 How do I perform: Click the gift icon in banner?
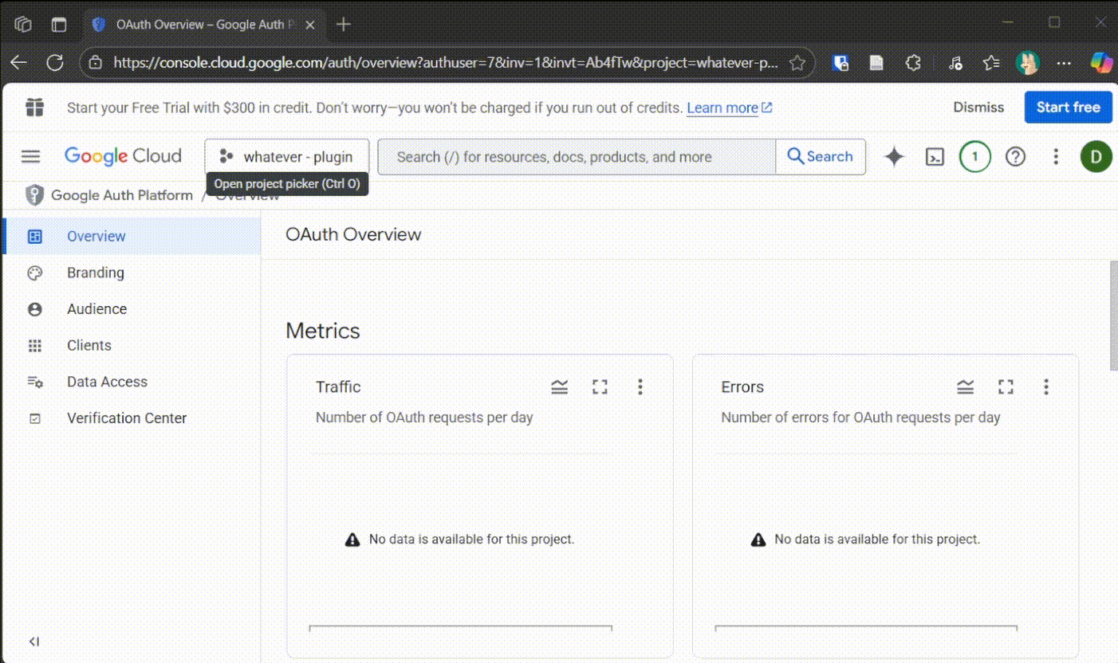[x=34, y=107]
